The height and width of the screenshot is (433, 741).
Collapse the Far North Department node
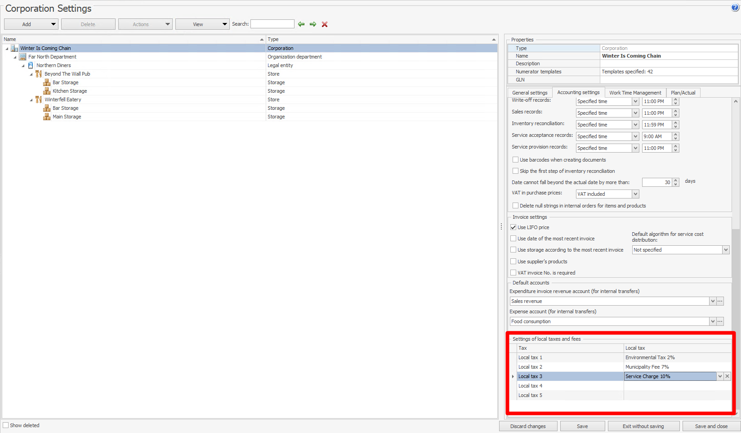pyautogui.click(x=15, y=57)
